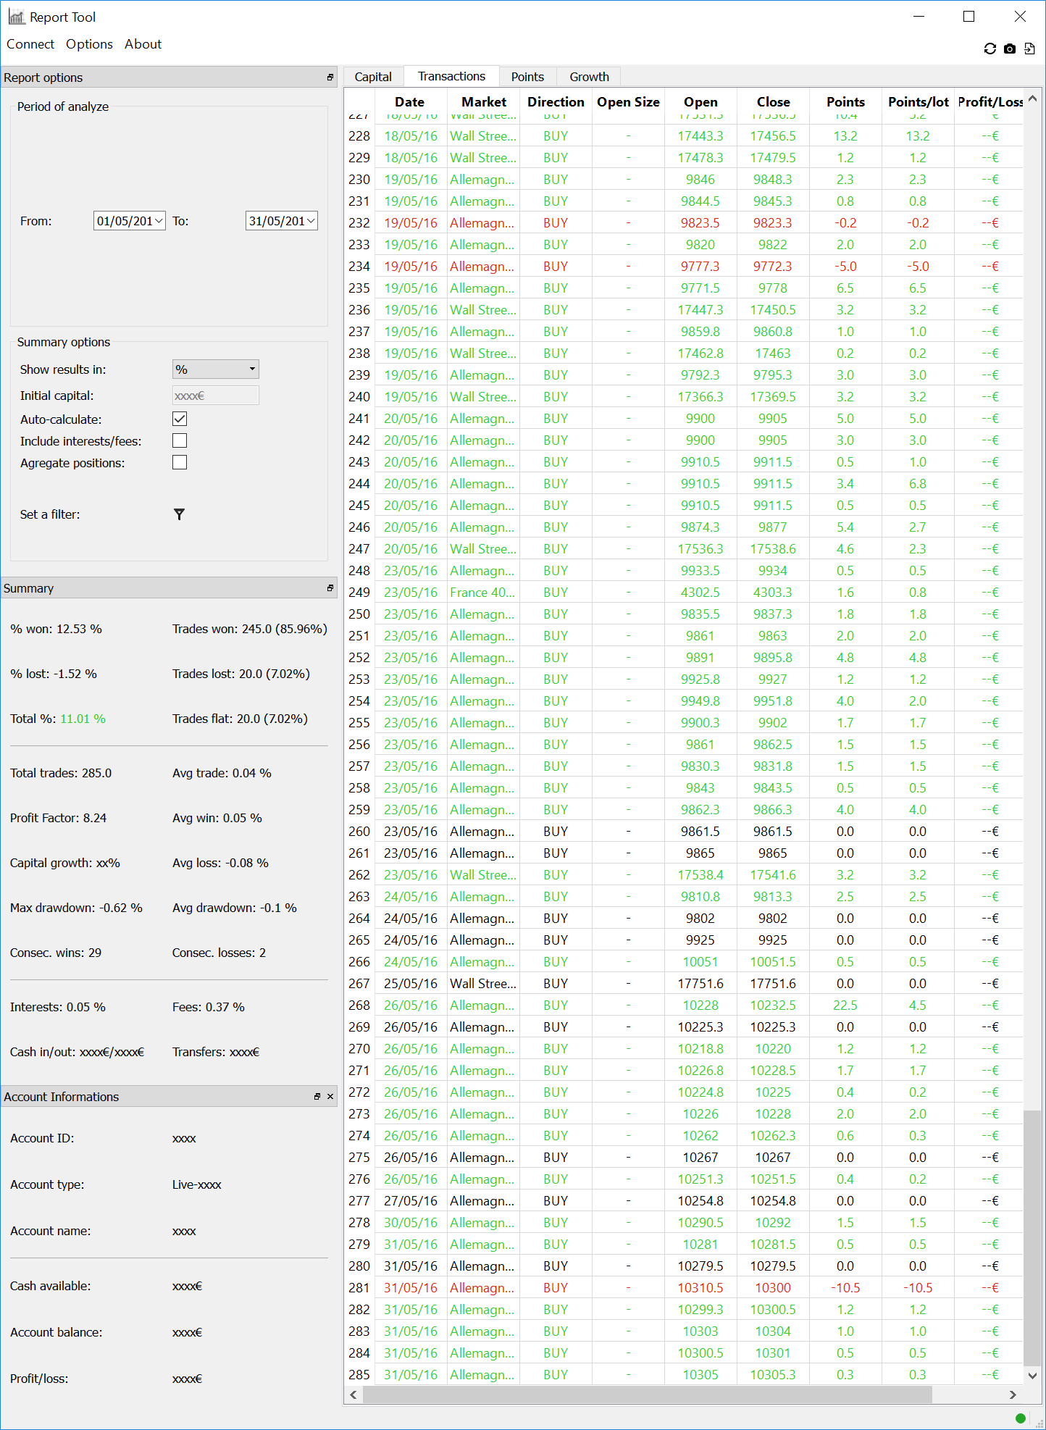This screenshot has width=1046, height=1430.
Task: Click Wall Street market cell in row 228
Action: 483,136
